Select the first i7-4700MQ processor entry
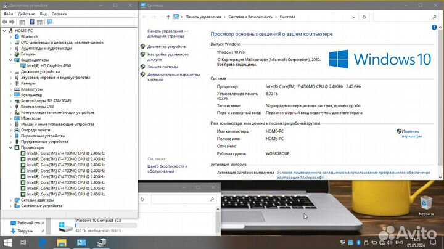This screenshot has width=444, height=249. coord(66,153)
